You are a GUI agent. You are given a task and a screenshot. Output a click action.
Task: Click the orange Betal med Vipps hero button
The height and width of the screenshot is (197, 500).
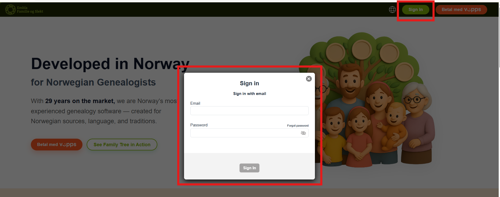point(57,144)
